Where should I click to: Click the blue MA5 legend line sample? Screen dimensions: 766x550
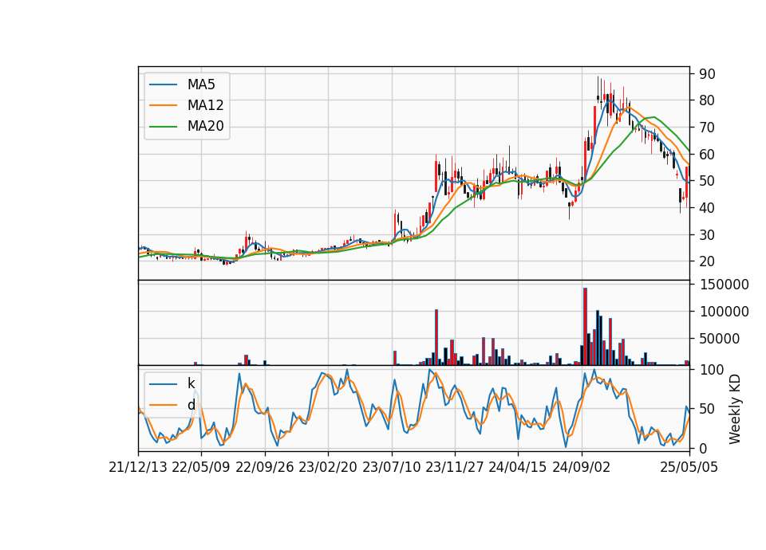coord(163,84)
